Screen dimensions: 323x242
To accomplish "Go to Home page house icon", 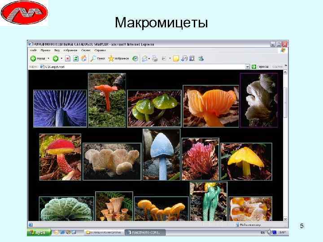I will tap(83, 58).
